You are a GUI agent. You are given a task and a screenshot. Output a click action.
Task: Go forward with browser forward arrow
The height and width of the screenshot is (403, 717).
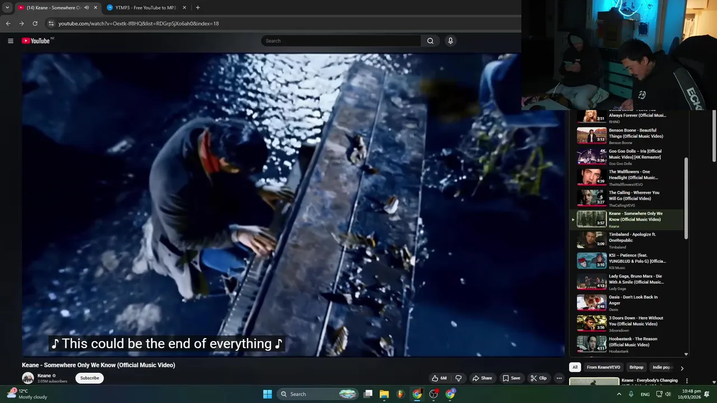(21, 24)
